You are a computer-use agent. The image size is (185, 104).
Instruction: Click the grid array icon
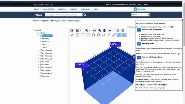click(88, 35)
